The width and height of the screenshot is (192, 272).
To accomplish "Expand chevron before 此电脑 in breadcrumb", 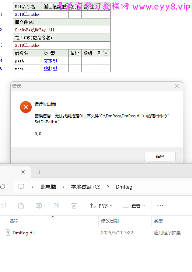I will tap(32, 187).
